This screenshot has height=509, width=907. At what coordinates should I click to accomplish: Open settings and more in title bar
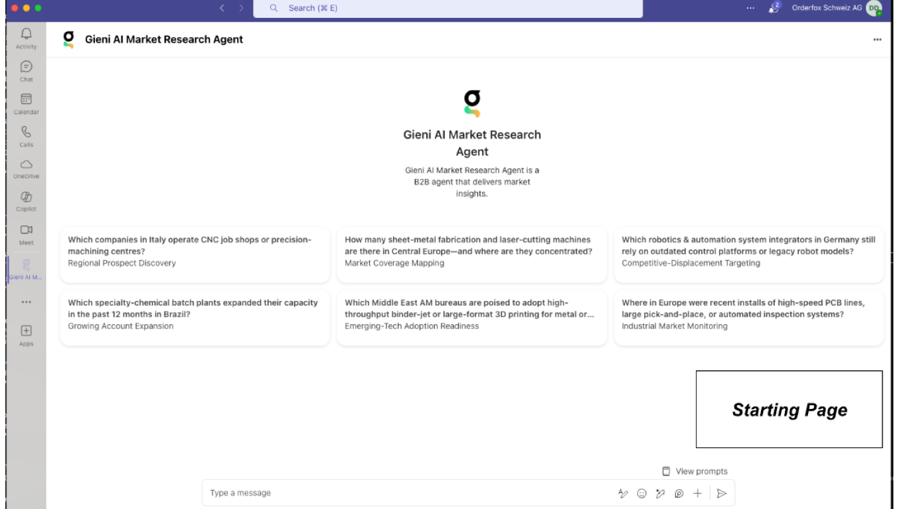click(x=750, y=8)
